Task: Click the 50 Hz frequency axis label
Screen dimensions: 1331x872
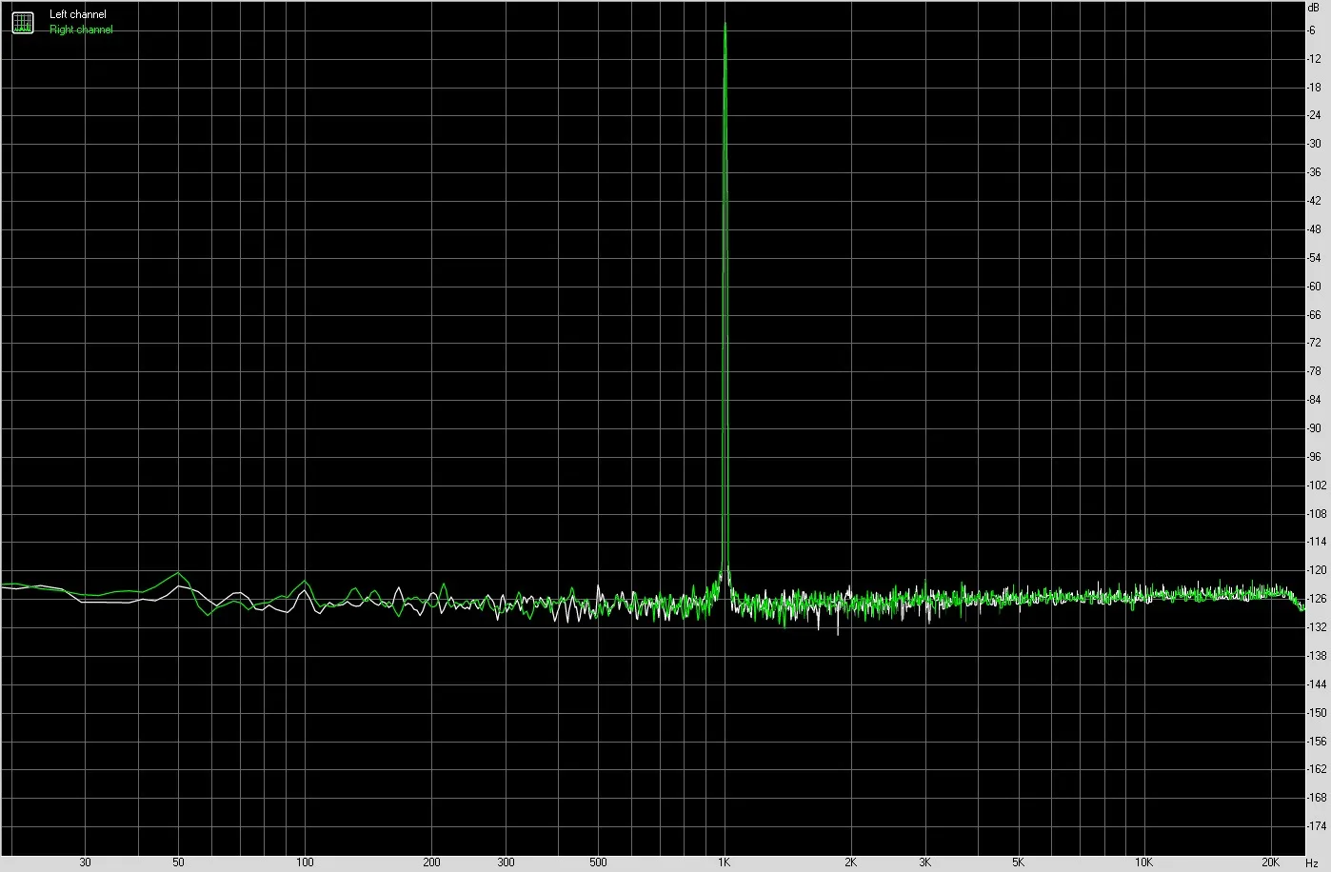Action: pyautogui.click(x=178, y=862)
